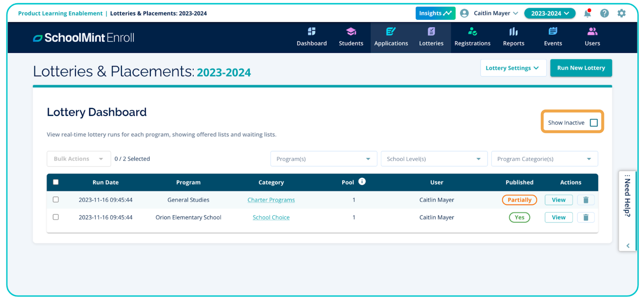Open the Lottery Settings dropdown
This screenshot has height=300, width=644.
point(512,68)
